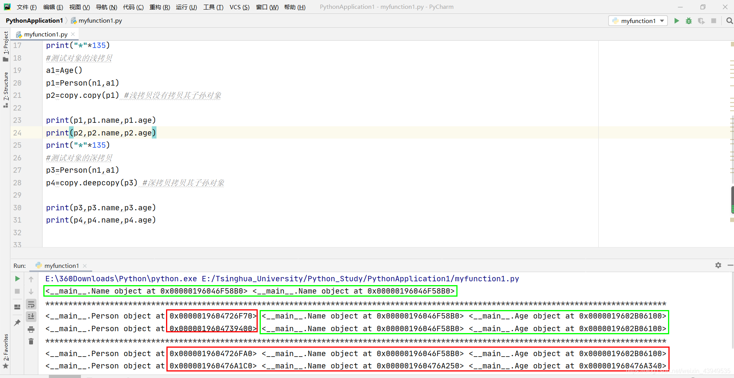This screenshot has height=378, width=734.
Task: Click Down the stack trace arrow
Action: point(31,292)
